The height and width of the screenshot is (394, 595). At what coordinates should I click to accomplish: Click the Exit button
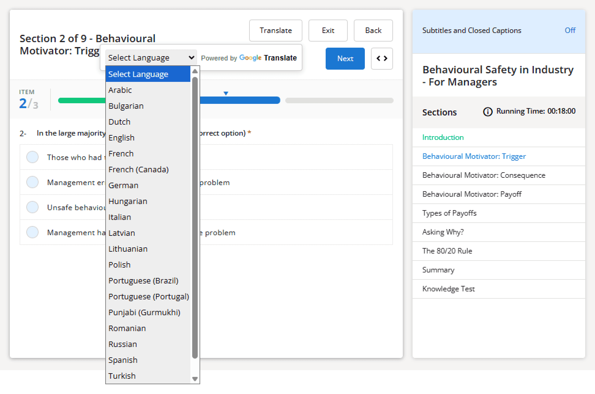click(x=328, y=31)
